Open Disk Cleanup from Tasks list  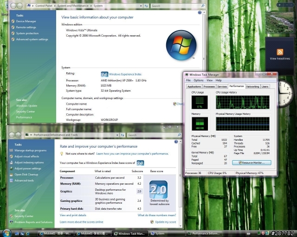click(x=26, y=175)
